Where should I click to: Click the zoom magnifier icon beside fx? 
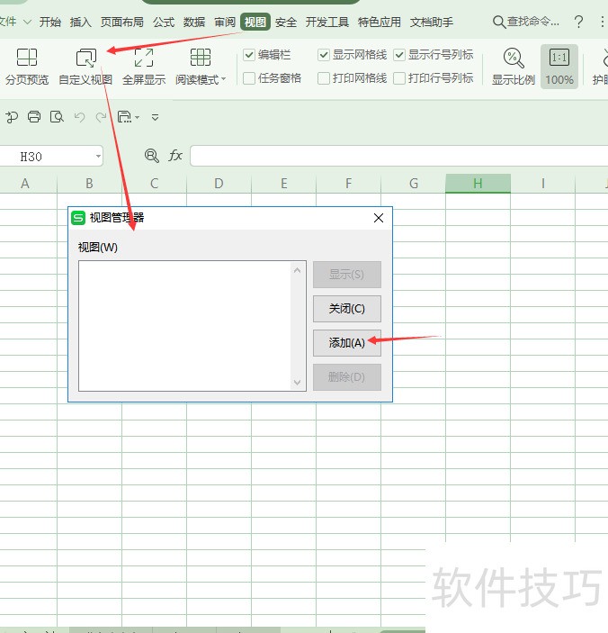[152, 156]
